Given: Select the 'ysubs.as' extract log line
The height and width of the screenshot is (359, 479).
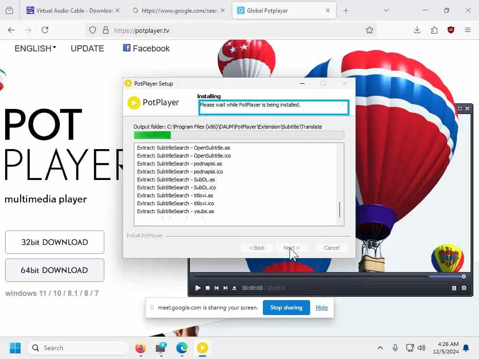Looking at the screenshot, I should (175, 211).
